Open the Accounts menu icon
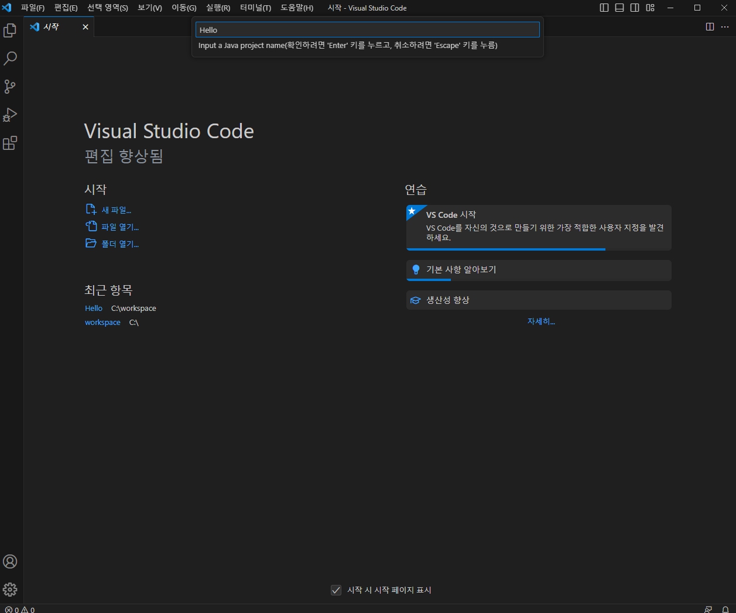 tap(10, 561)
